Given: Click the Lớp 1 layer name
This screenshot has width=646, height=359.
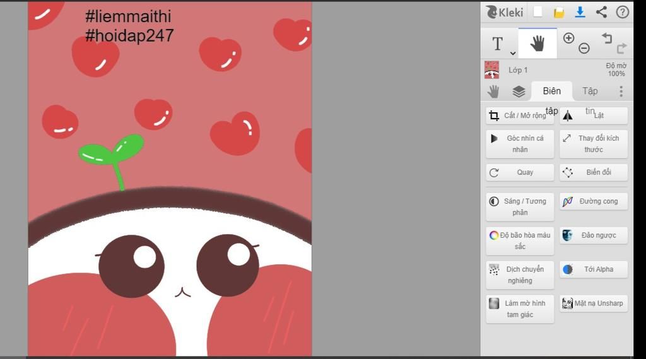Looking at the screenshot, I should (x=518, y=70).
